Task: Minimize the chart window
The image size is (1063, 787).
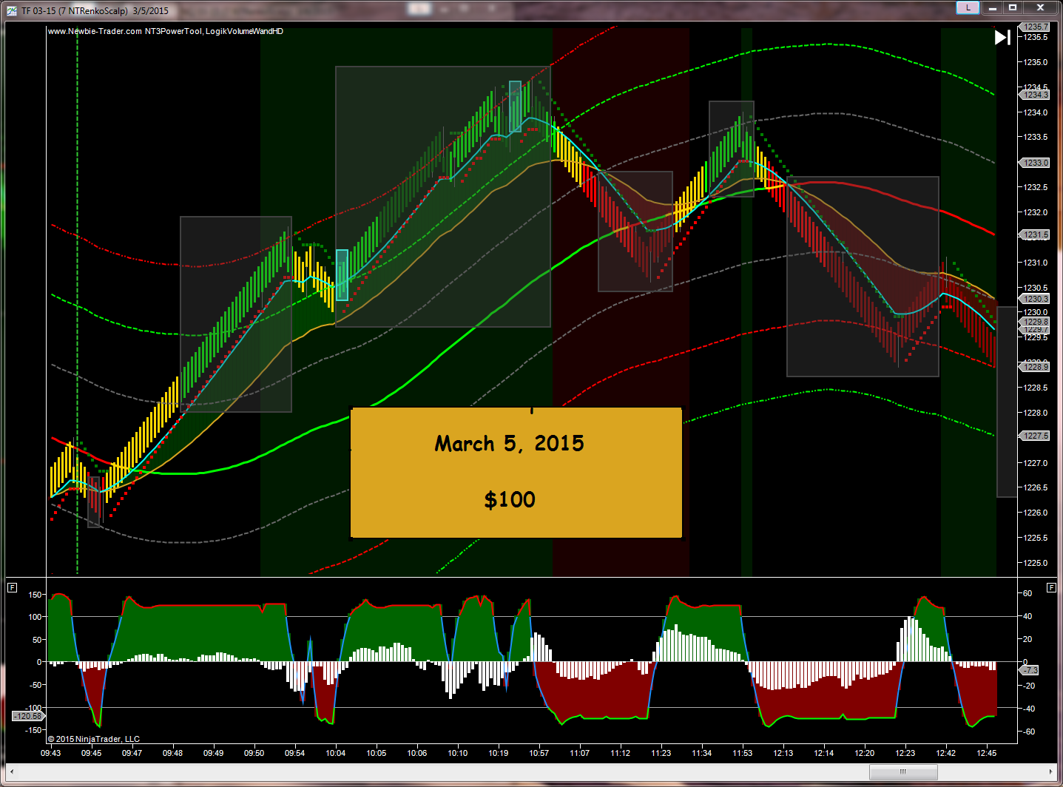Action: click(x=993, y=8)
